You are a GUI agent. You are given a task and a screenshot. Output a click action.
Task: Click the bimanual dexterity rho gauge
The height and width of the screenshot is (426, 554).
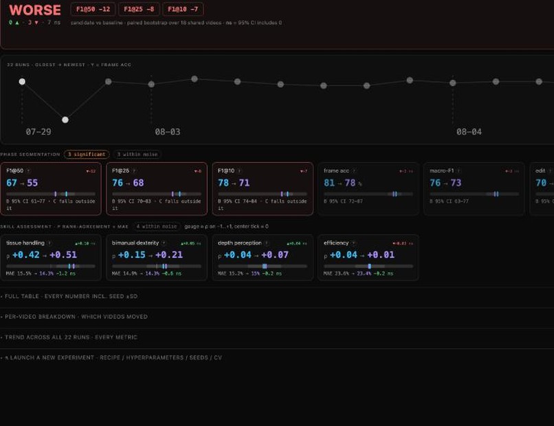pyautogui.click(x=157, y=266)
